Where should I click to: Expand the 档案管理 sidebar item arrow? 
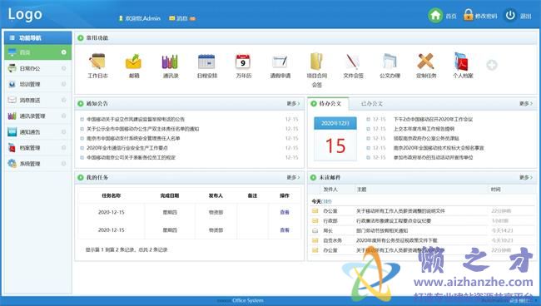[x=64, y=148]
